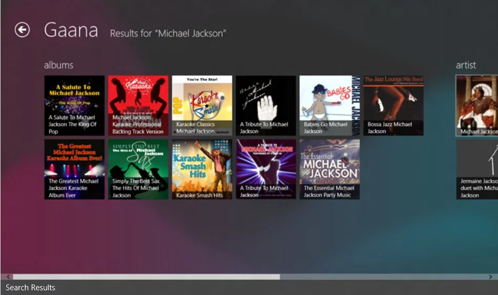Click the horizontal scrollbar left arrow
Image resolution: width=498 pixels, height=295 pixels.
[x=8, y=277]
